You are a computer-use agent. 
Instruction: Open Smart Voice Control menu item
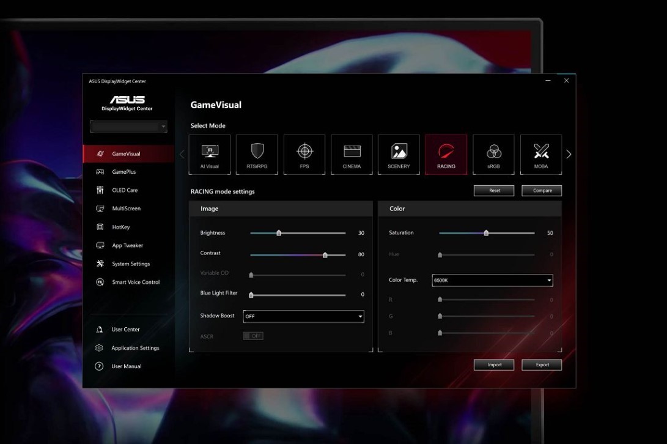click(x=128, y=282)
